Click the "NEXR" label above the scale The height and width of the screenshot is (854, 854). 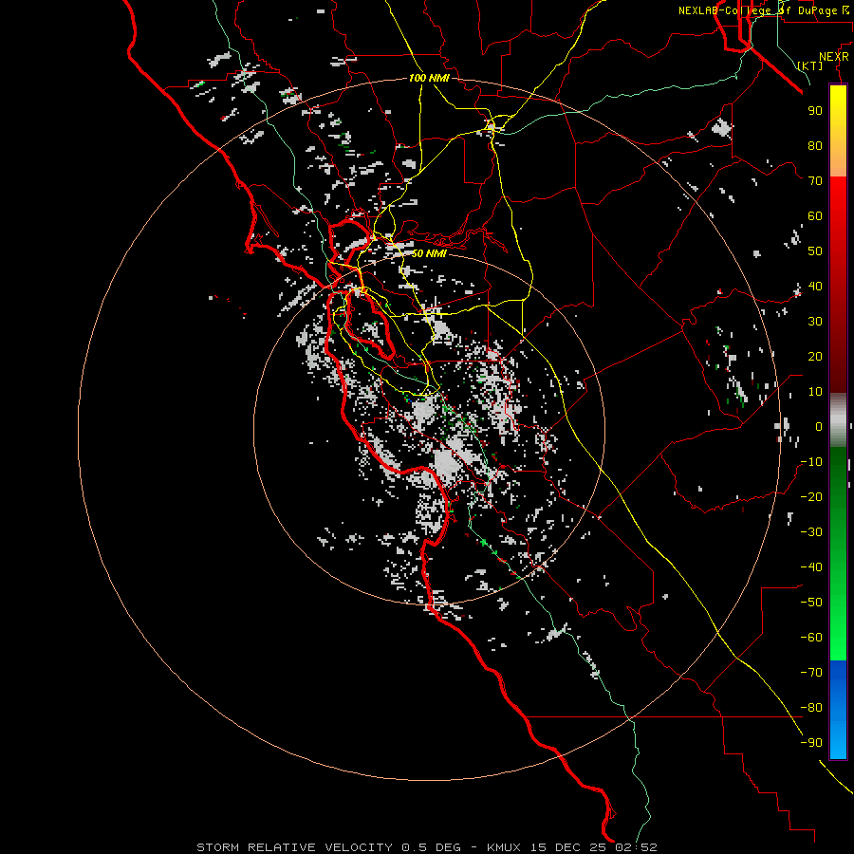pos(834,57)
